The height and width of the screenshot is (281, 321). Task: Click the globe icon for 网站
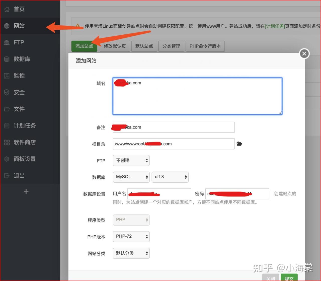tap(7, 26)
